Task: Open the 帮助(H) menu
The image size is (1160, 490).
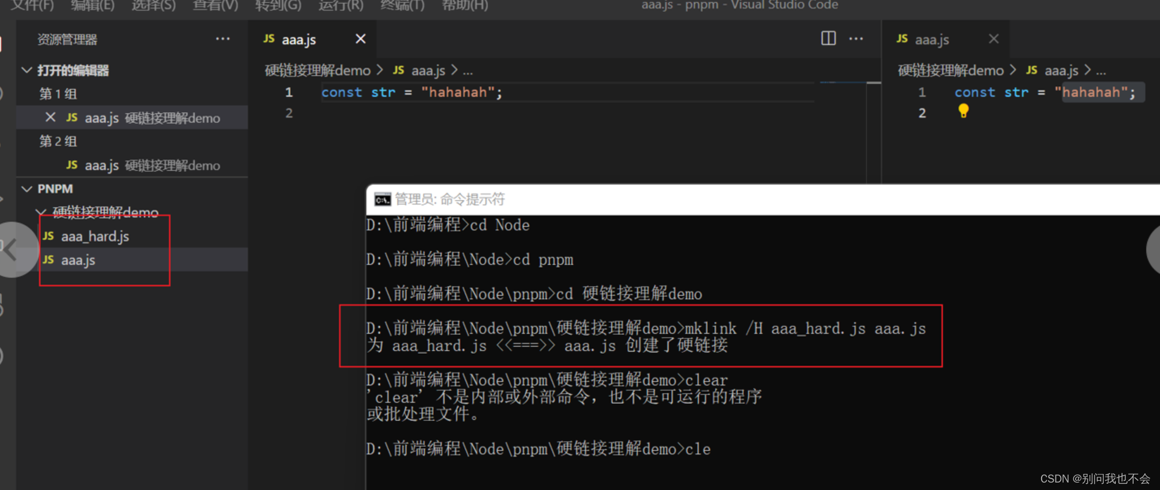Action: pos(465,5)
